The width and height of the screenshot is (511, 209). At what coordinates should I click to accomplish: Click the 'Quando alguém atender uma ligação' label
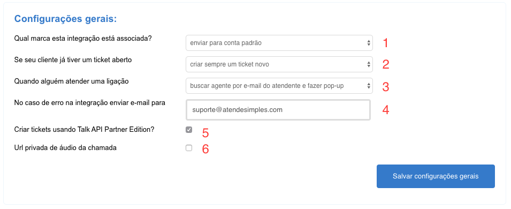pos(71,81)
